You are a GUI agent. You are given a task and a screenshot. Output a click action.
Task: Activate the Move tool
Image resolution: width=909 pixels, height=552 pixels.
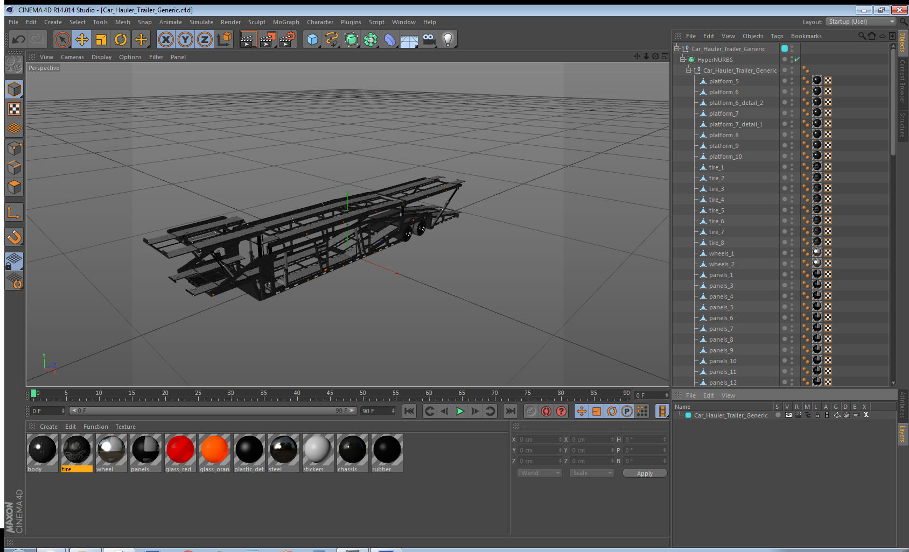tap(82, 39)
